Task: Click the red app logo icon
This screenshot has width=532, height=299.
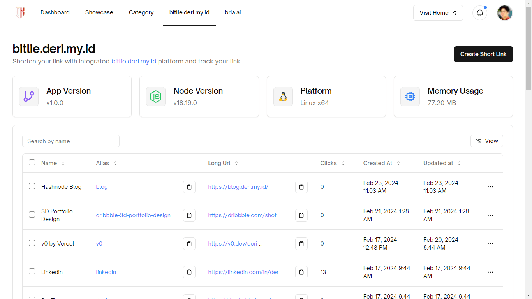Action: (19, 12)
